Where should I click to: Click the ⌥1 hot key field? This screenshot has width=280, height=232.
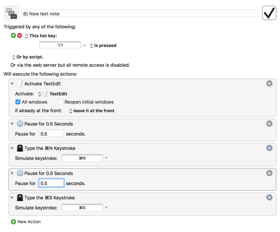click(x=60, y=45)
